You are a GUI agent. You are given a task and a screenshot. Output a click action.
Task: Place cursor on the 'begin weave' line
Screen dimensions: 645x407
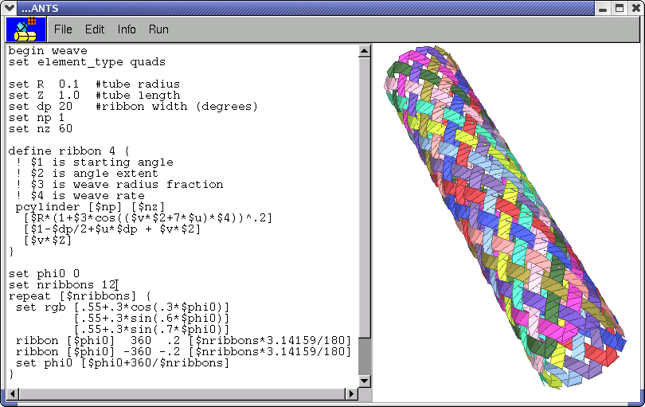click(48, 51)
